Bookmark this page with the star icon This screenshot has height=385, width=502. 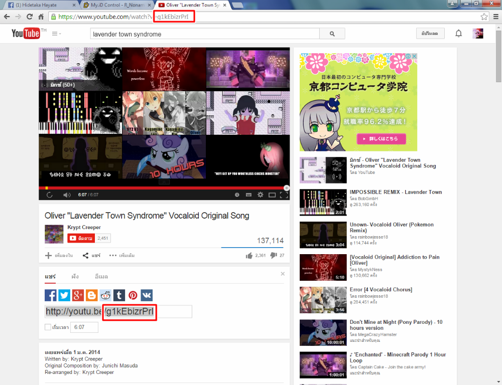484,17
